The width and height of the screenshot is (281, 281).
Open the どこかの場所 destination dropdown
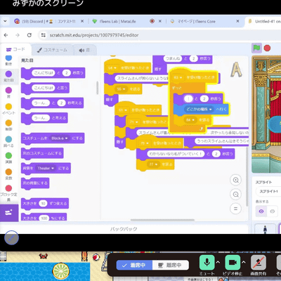pos(199,110)
